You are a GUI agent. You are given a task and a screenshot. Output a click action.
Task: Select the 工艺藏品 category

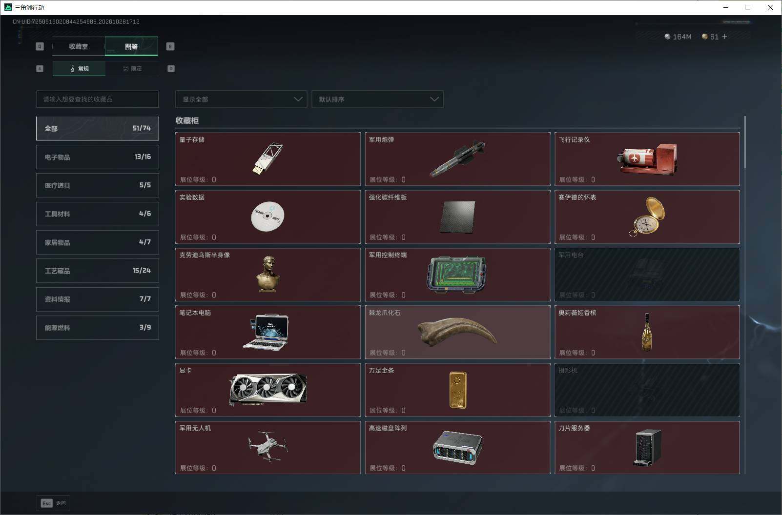pos(98,271)
